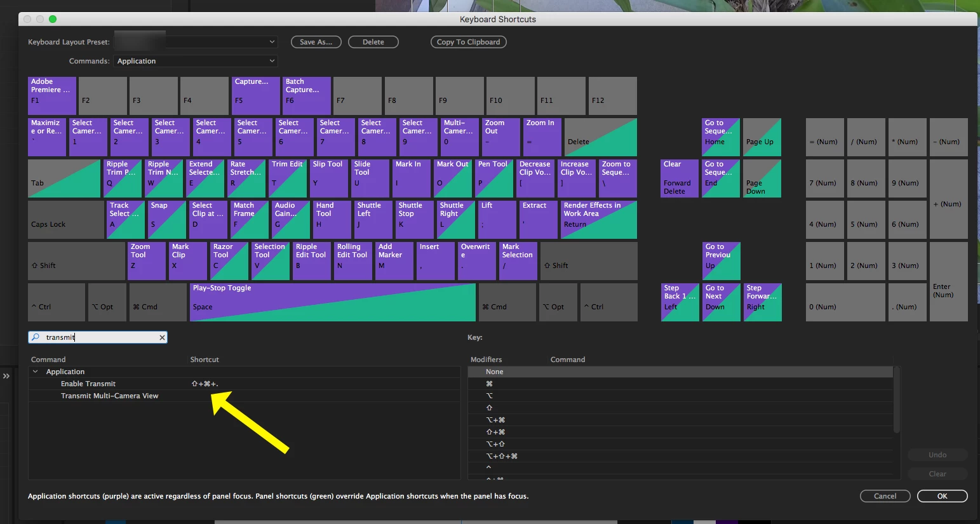Click the transmit search input field

point(98,337)
